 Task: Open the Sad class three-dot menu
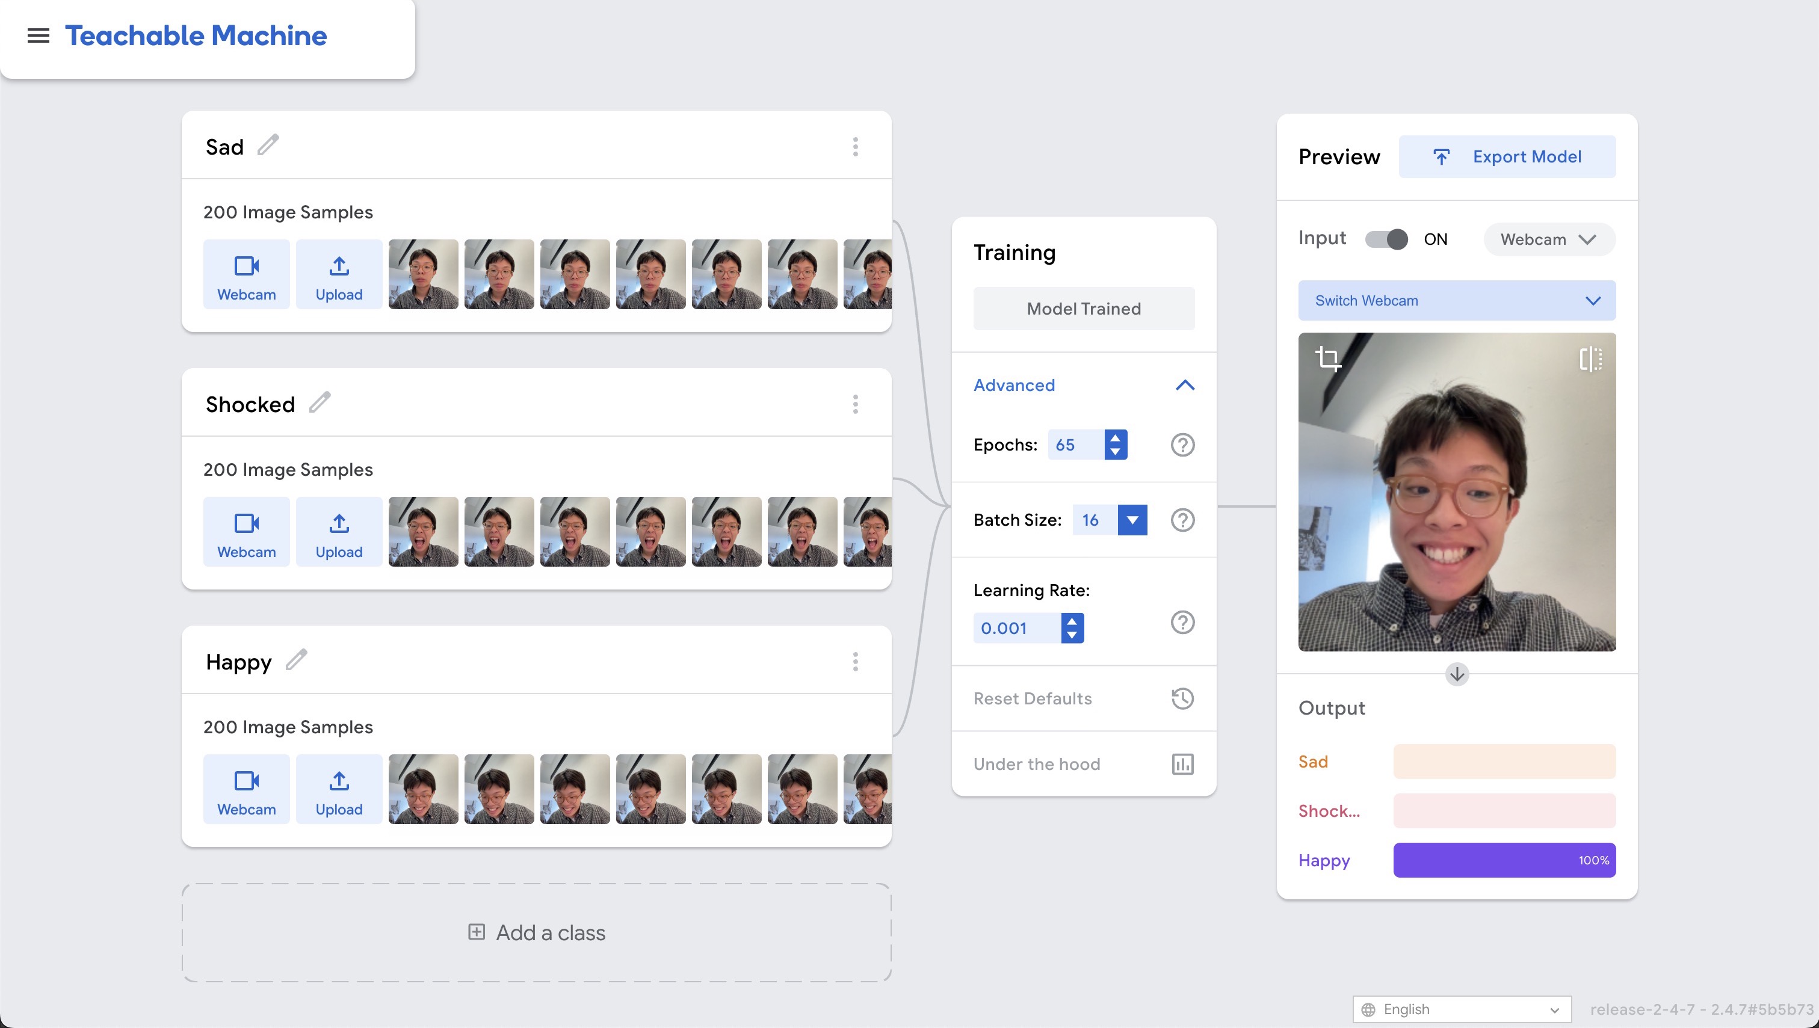pos(855,147)
